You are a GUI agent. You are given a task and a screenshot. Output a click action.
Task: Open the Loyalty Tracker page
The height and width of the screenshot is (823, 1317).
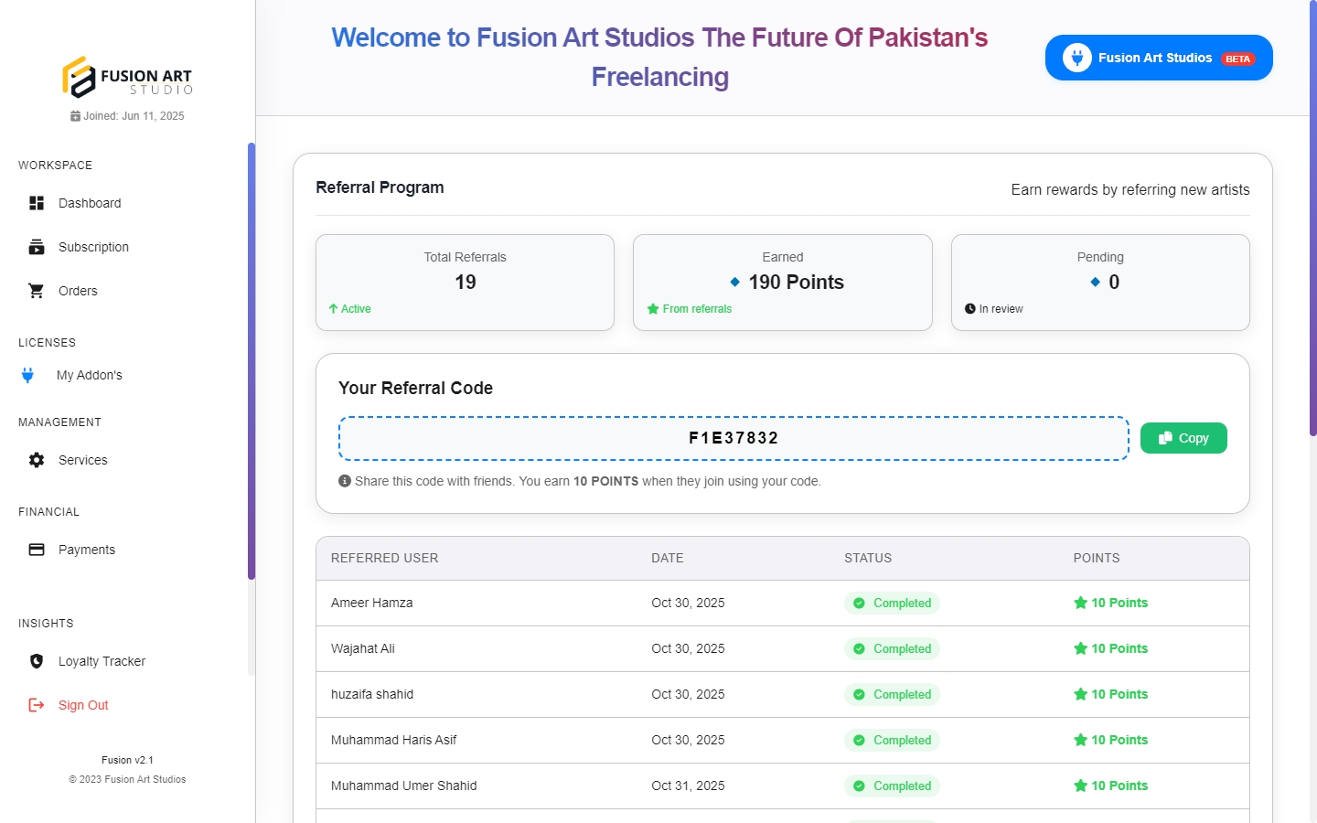pyautogui.click(x=102, y=661)
